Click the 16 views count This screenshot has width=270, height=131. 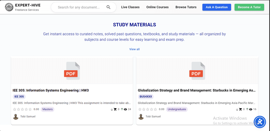(x=255, y=109)
